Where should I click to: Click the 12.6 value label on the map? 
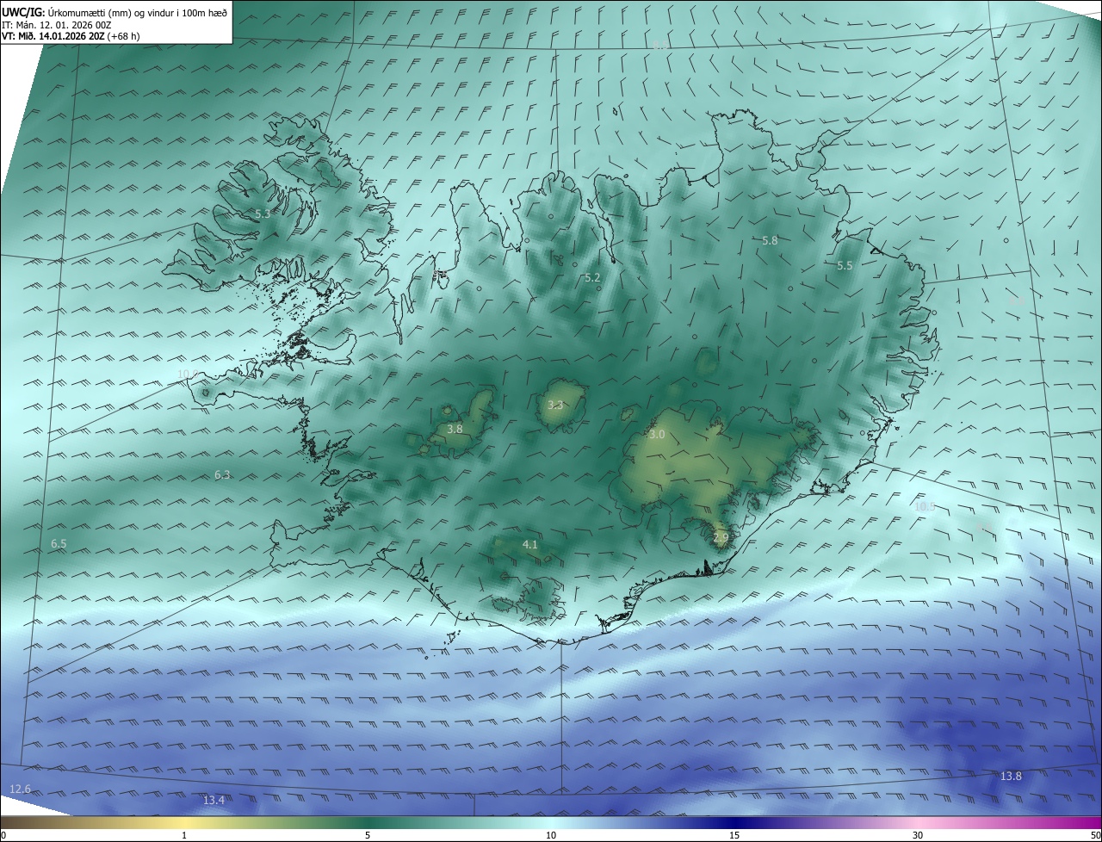20,789
